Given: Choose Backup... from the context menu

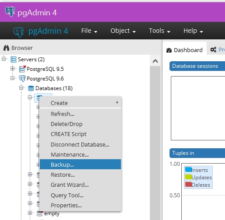Looking at the screenshot, I should click(80, 164).
